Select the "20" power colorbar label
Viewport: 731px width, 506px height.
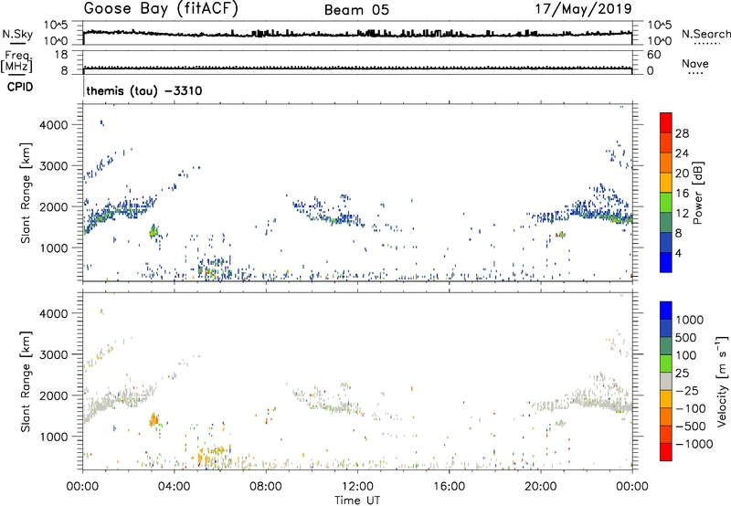682,174
